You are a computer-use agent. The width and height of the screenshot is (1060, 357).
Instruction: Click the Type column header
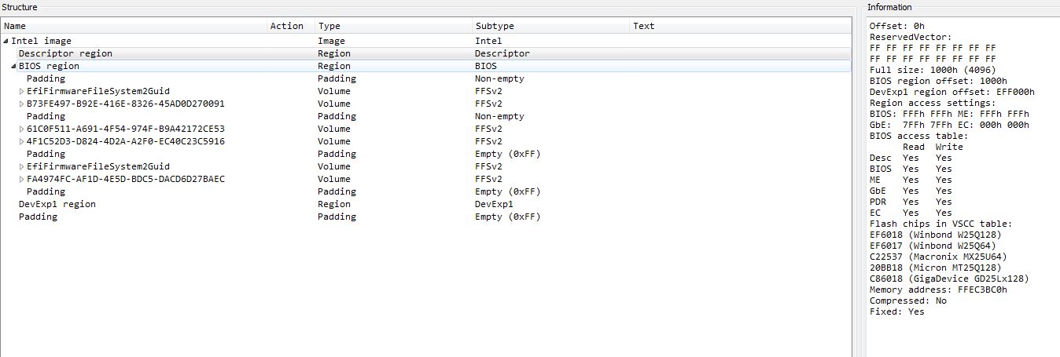393,26
